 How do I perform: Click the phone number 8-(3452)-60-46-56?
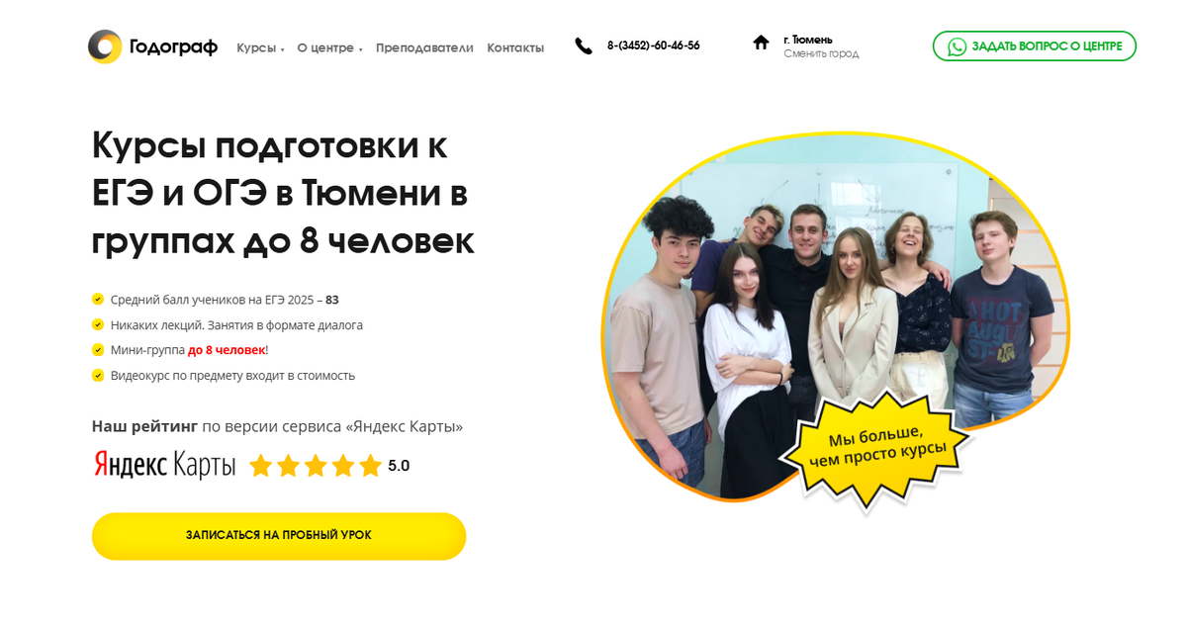pos(653,45)
